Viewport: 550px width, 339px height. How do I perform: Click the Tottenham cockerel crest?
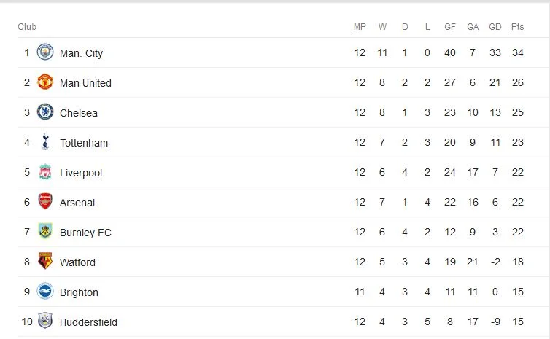(x=45, y=142)
